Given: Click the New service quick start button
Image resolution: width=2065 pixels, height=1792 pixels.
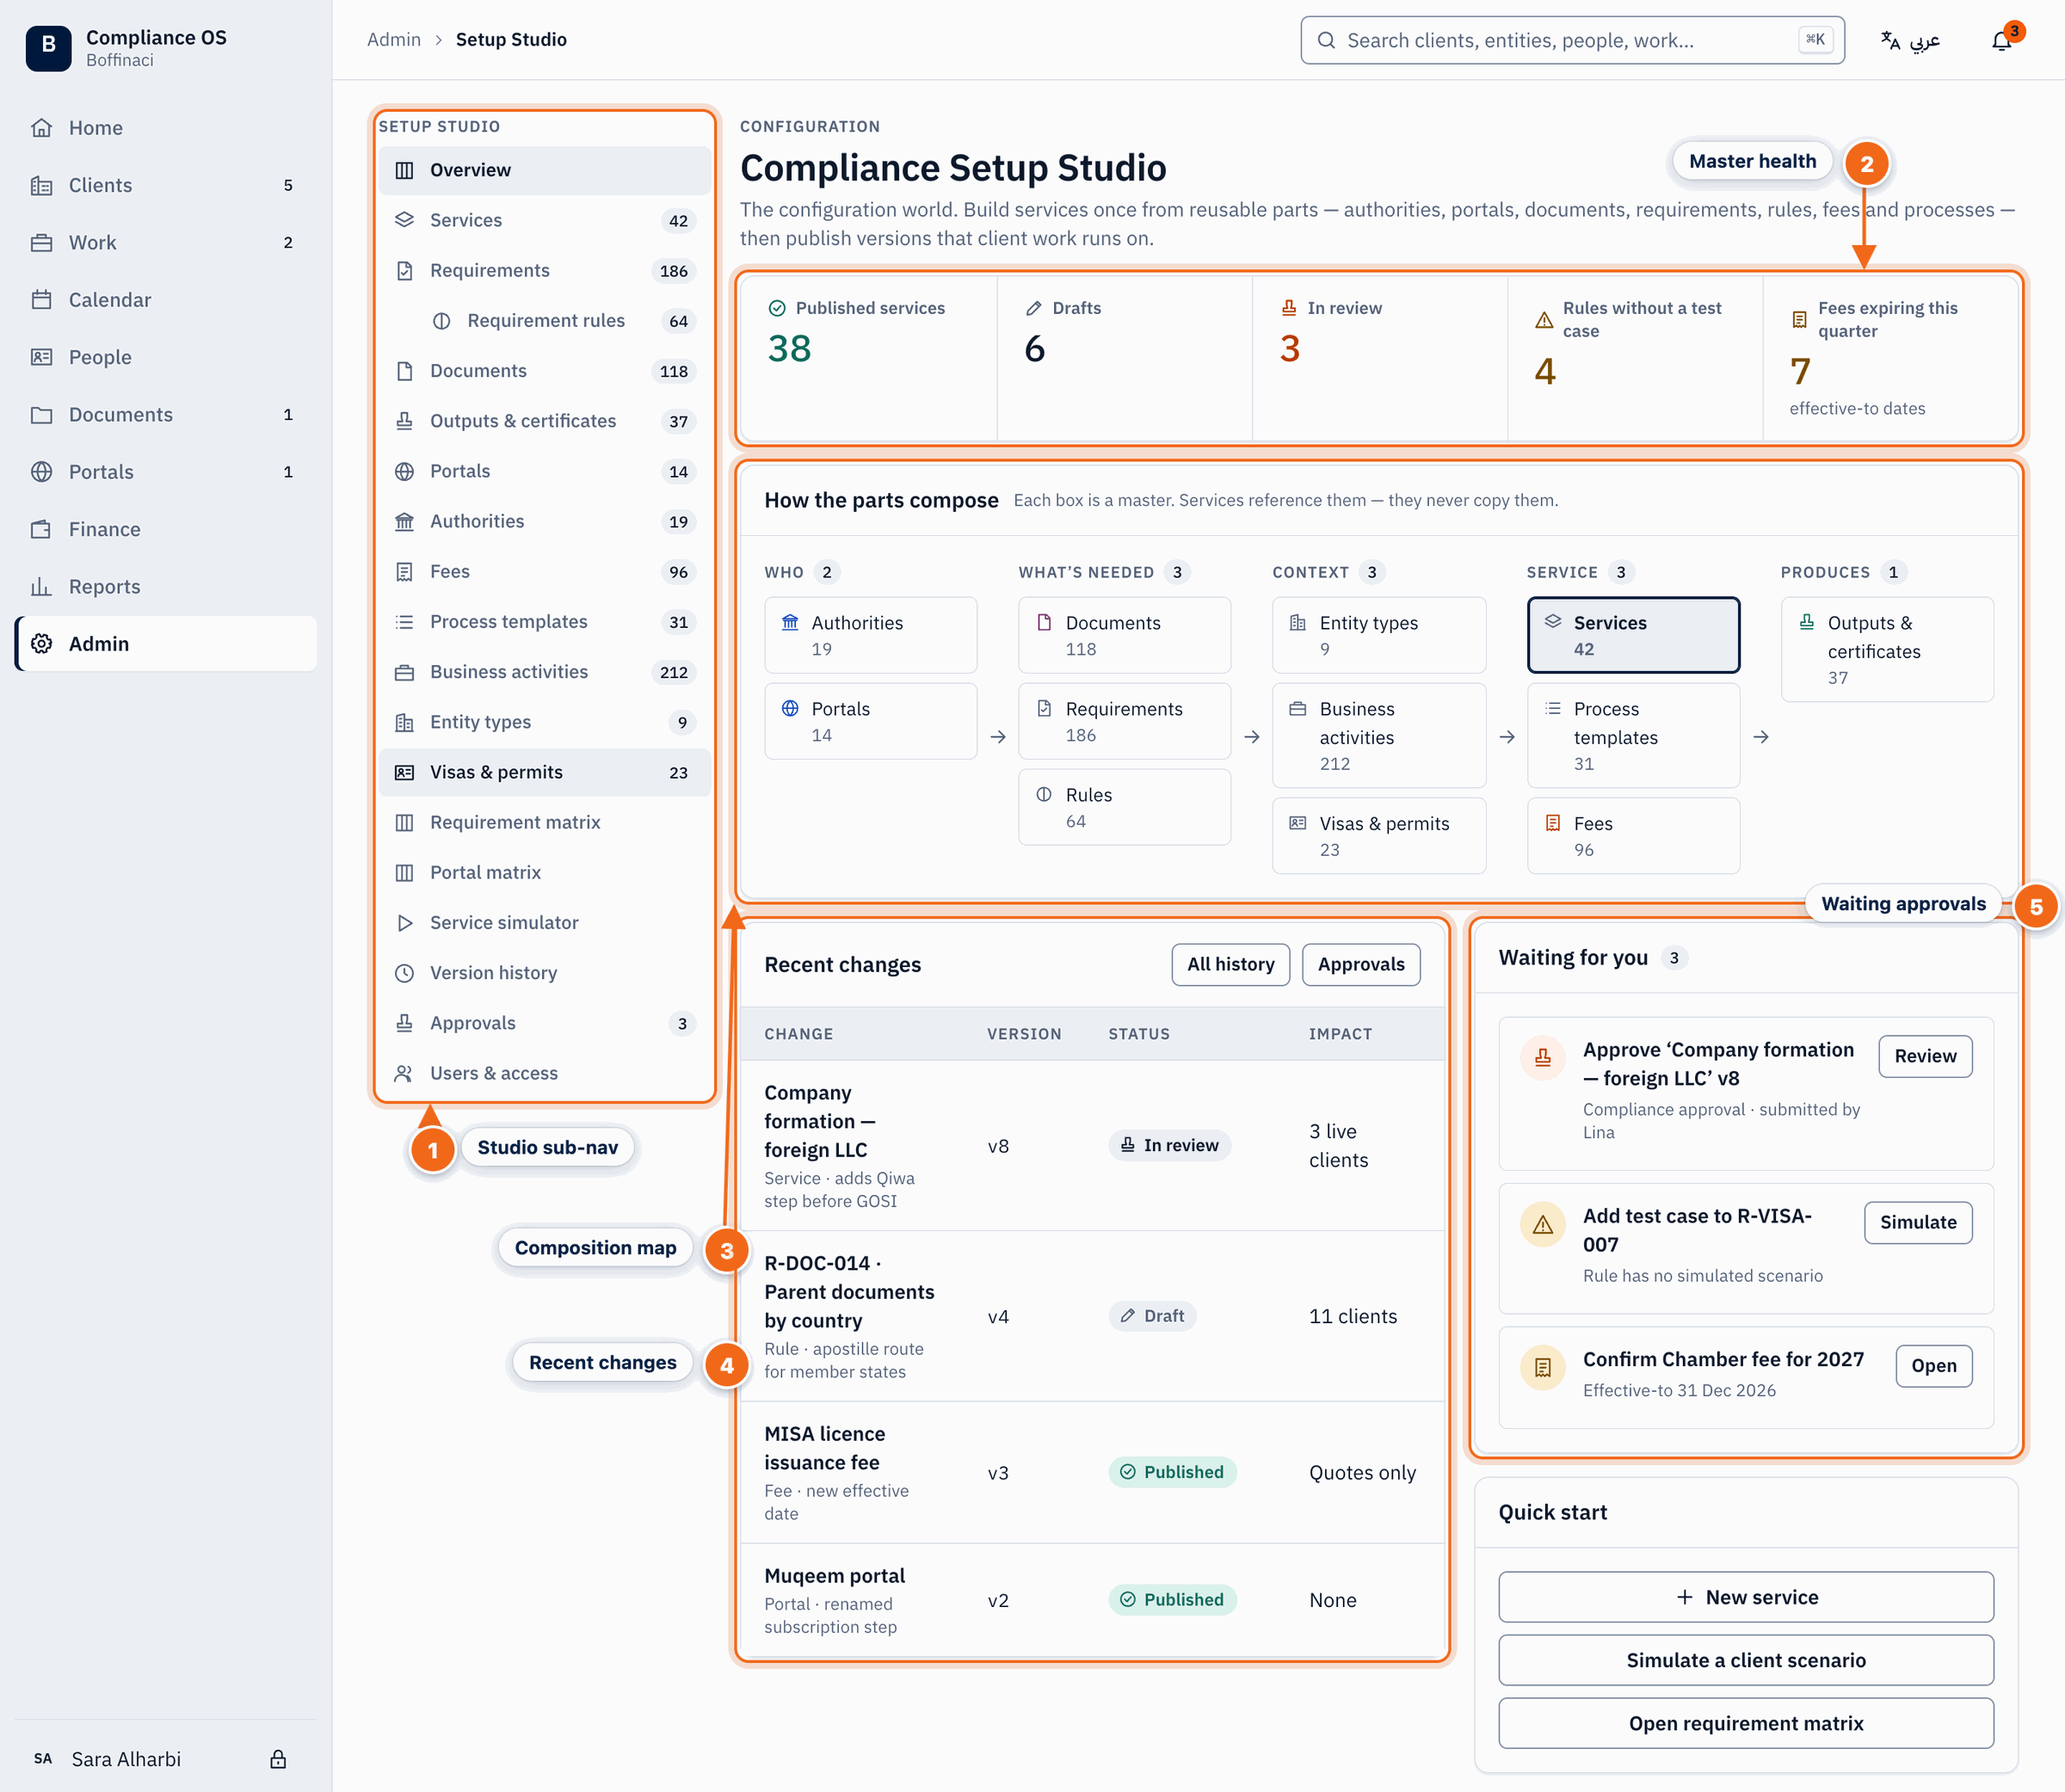Looking at the screenshot, I should point(1746,1597).
